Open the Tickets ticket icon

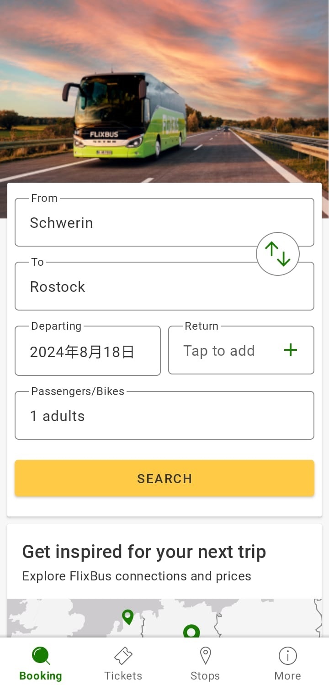coord(123,656)
